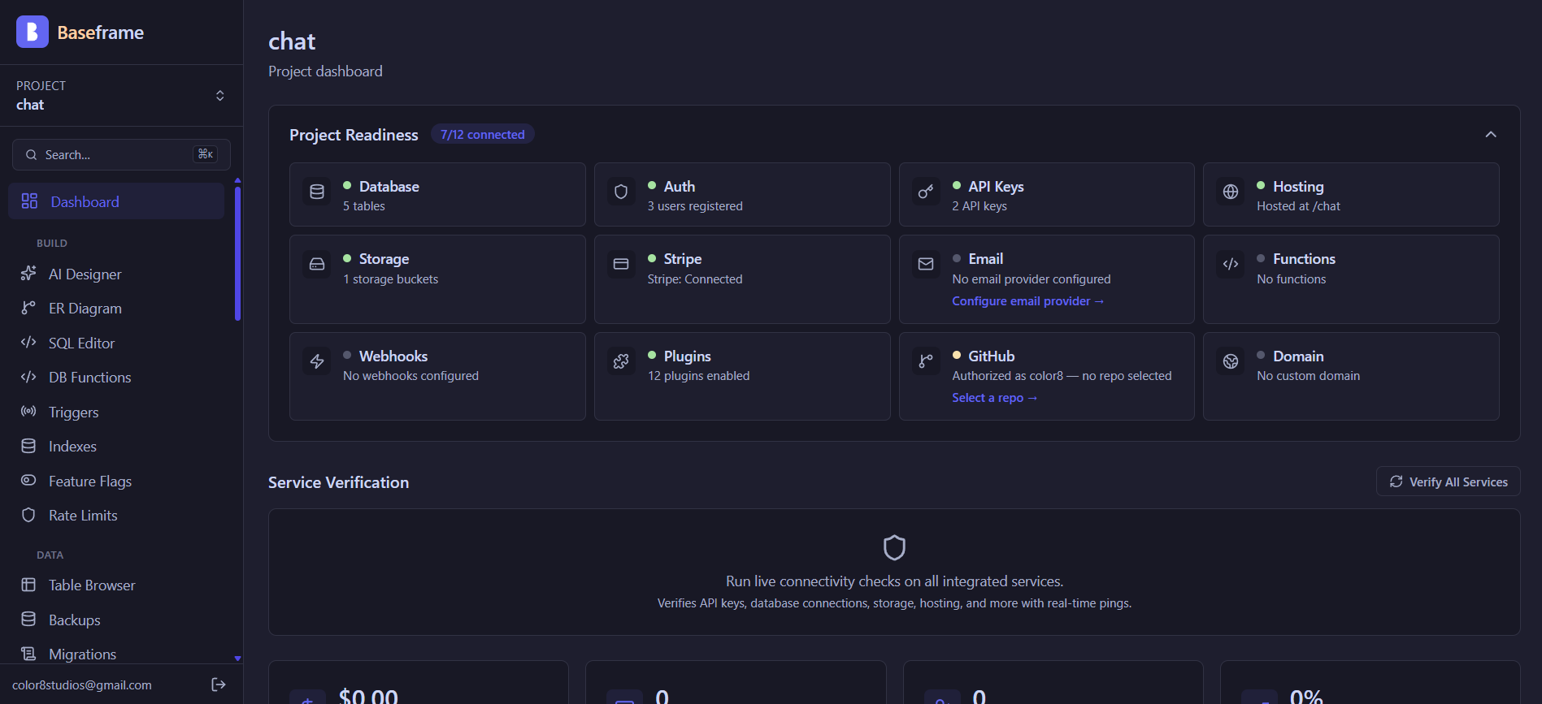This screenshot has height=704, width=1542.
Task: Click the '1 storage buckets' text
Action: pos(390,279)
